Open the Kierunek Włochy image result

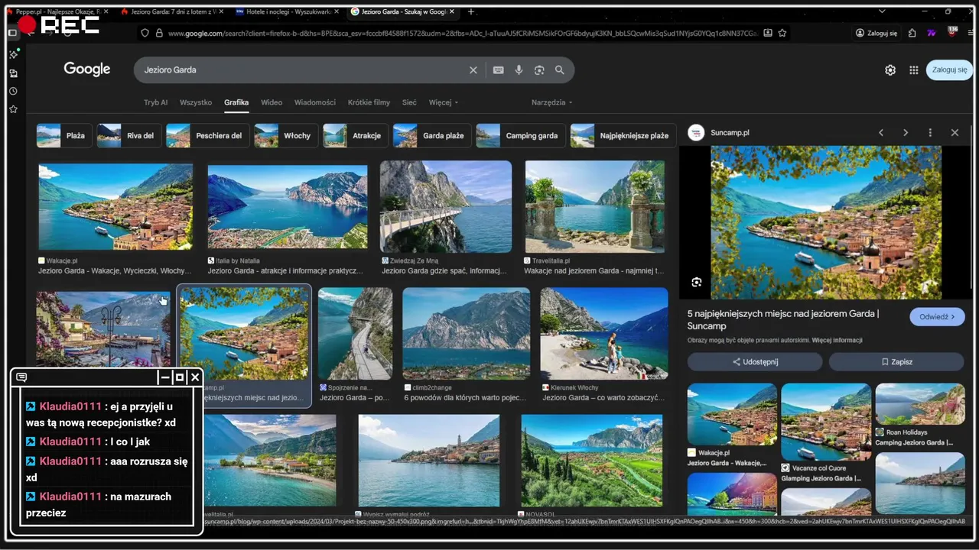pos(604,334)
